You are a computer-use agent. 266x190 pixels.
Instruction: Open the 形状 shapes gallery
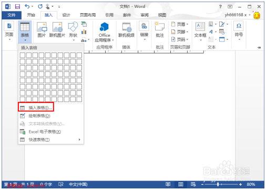click(x=73, y=31)
